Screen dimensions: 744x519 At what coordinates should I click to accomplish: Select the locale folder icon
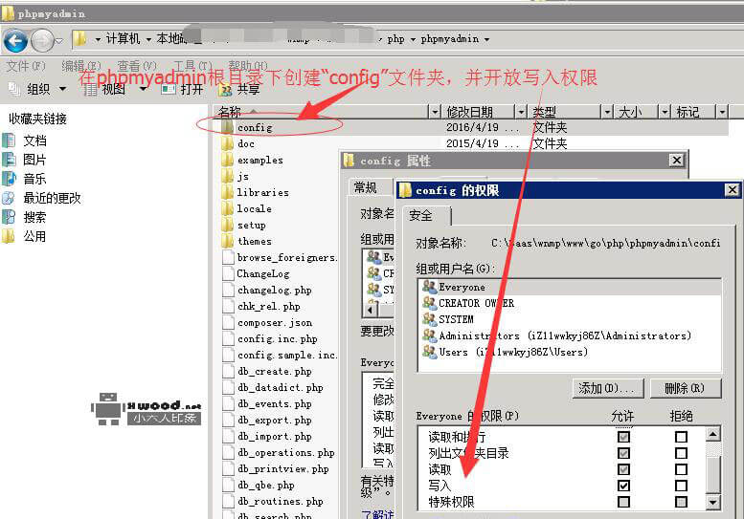[227, 208]
